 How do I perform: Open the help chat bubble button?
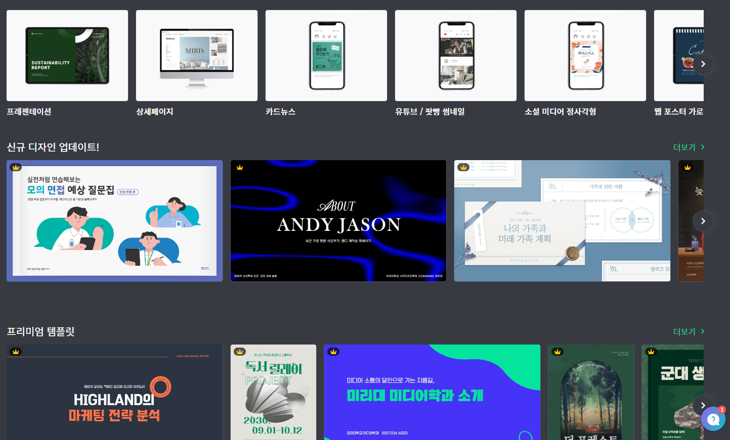(713, 419)
